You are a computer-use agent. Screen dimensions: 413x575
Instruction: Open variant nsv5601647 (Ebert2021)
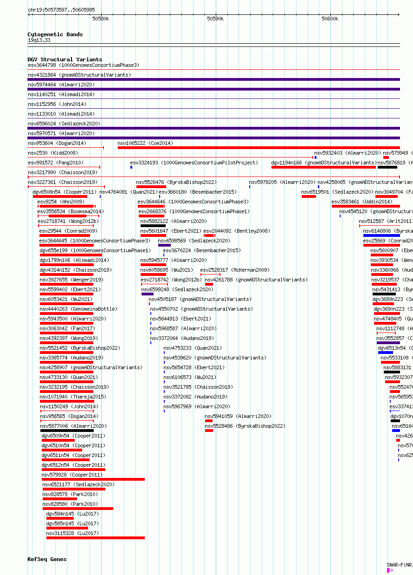171,231
